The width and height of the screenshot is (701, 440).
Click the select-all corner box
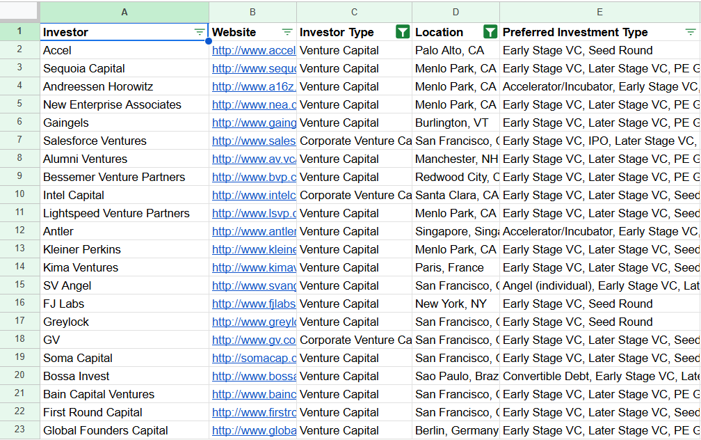coord(19,12)
